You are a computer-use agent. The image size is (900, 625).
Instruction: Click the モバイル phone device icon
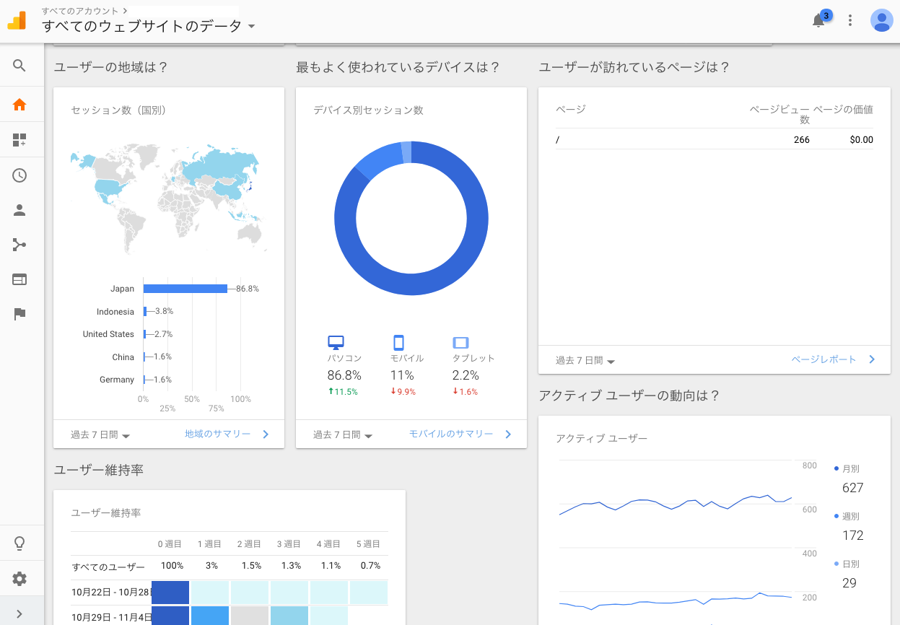[398, 343]
